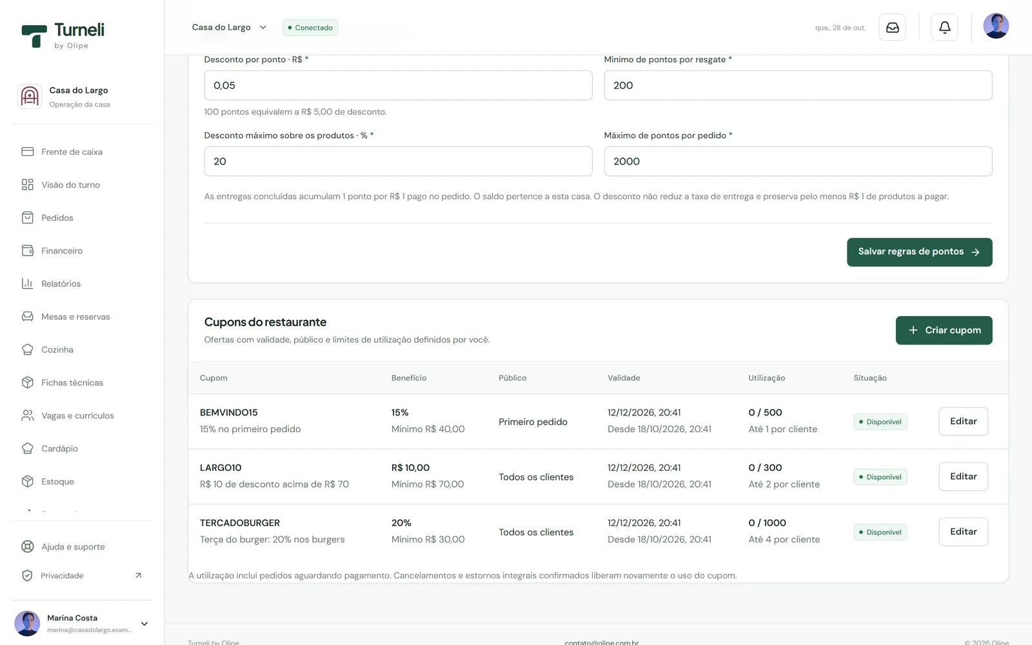Open Fichas técnicas box icon

pyautogui.click(x=28, y=382)
